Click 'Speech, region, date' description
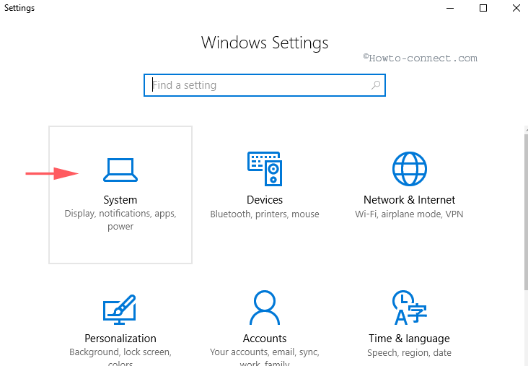The image size is (528, 366). (x=410, y=353)
